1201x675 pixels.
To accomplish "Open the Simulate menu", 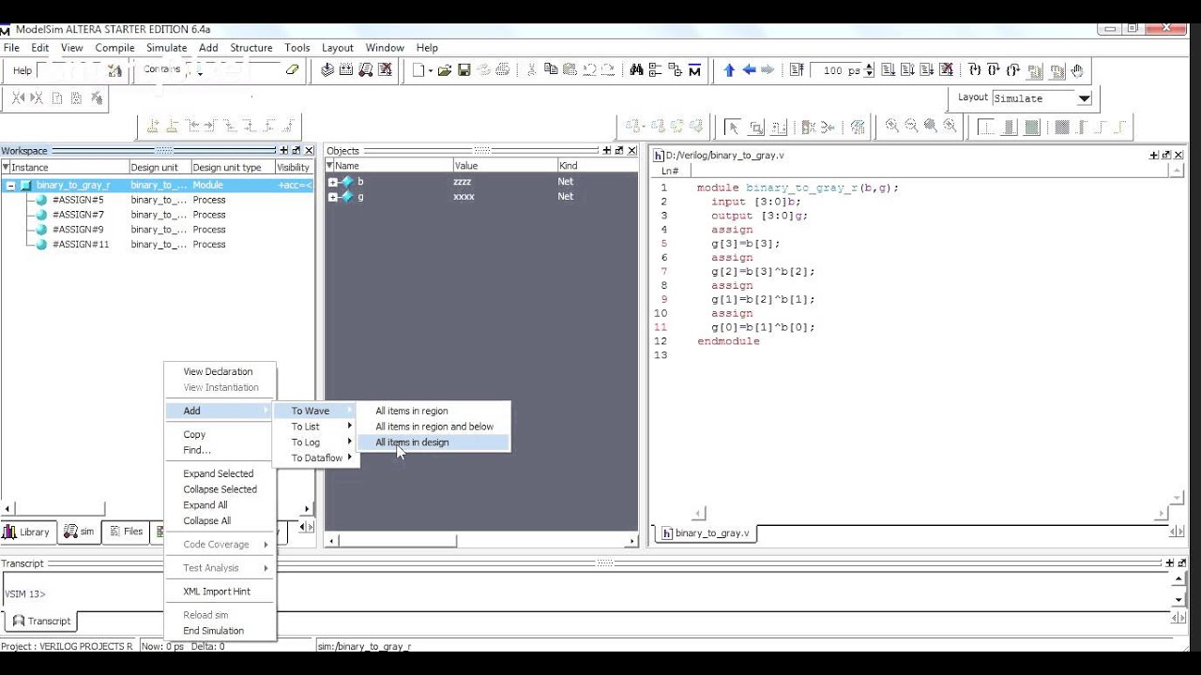I will 166,48.
